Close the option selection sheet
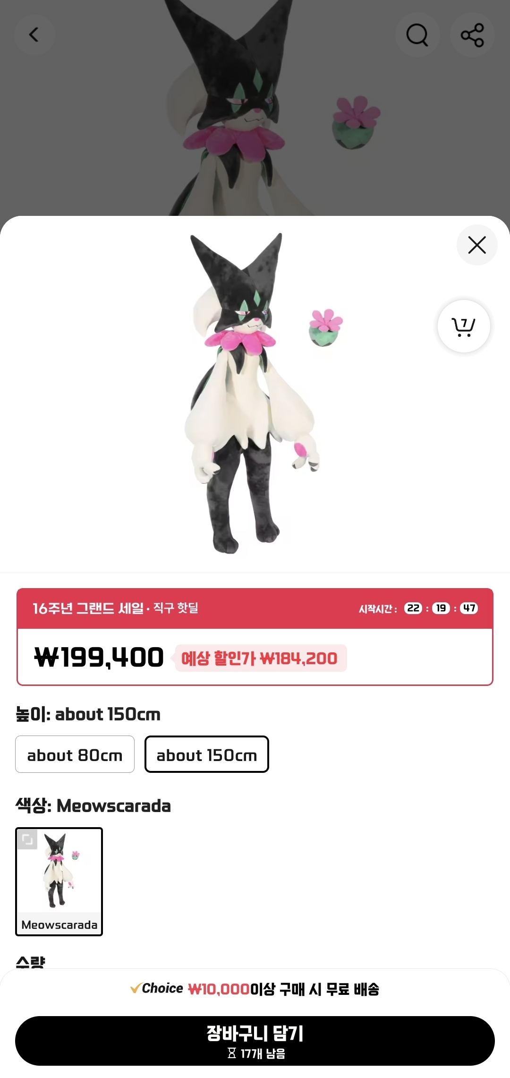Viewport: 510px width, 1078px height. (x=477, y=245)
